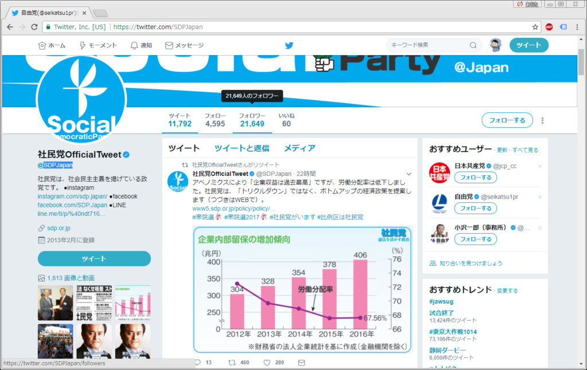The height and width of the screenshot is (370, 587).
Task: Switch to メディア tab
Action: click(299, 148)
